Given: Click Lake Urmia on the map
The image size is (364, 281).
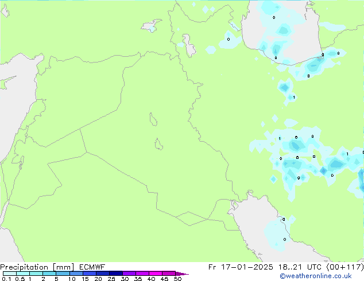Looking at the screenshot, I should tap(189, 45).
